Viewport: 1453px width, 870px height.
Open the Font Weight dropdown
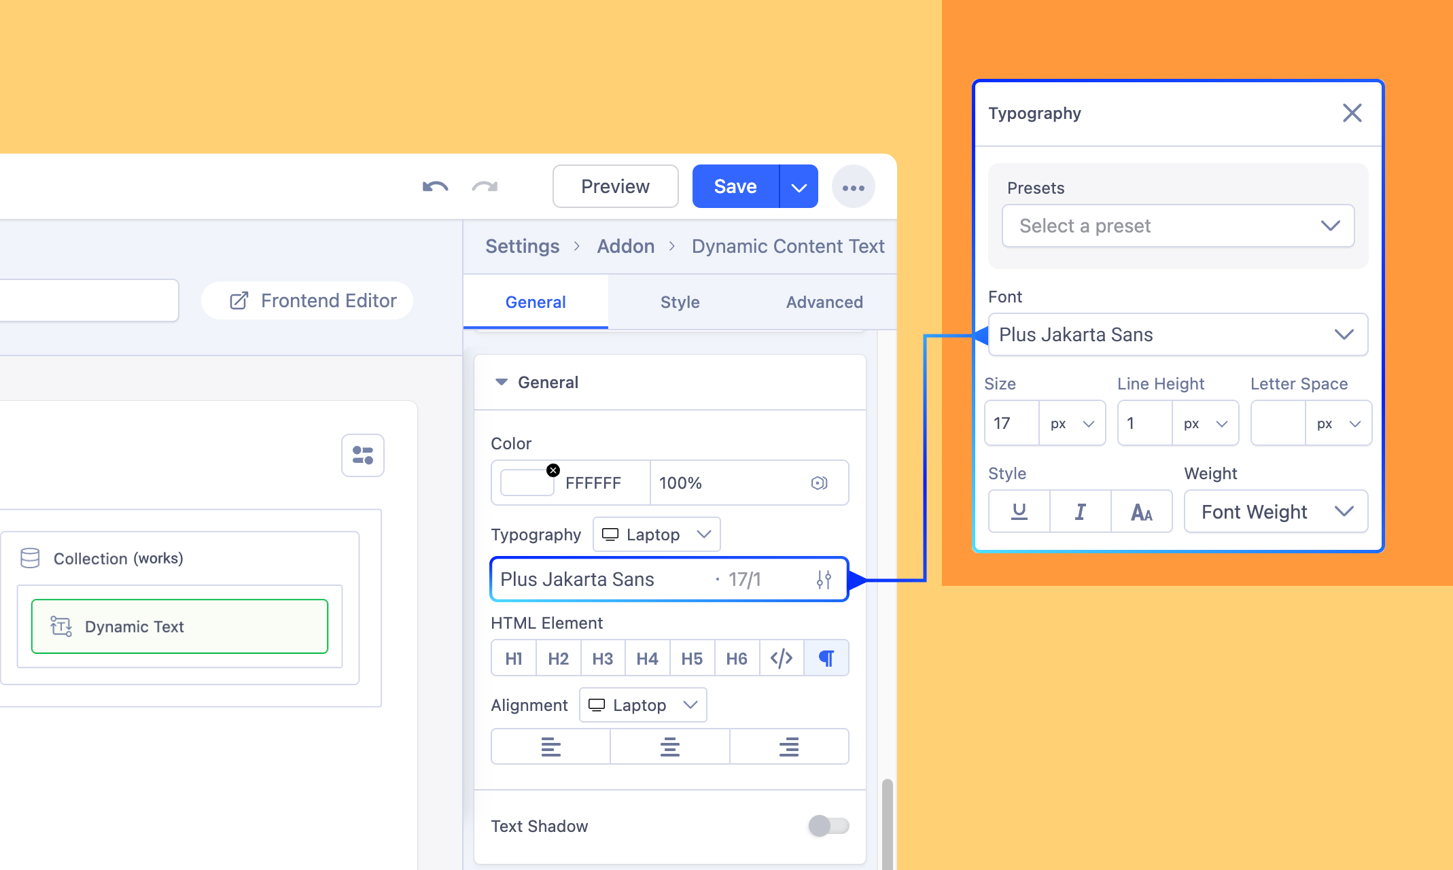pyautogui.click(x=1275, y=511)
